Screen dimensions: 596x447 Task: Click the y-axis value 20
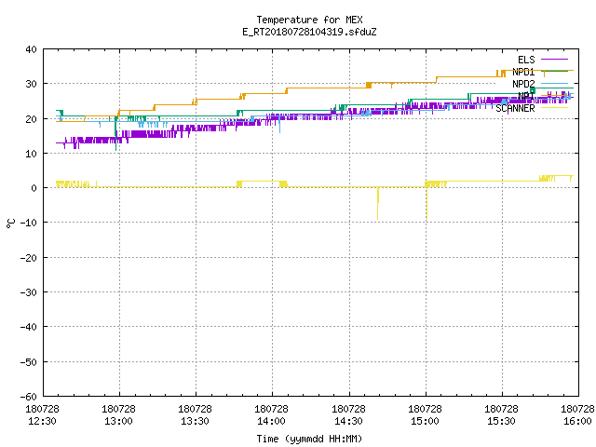31,119
